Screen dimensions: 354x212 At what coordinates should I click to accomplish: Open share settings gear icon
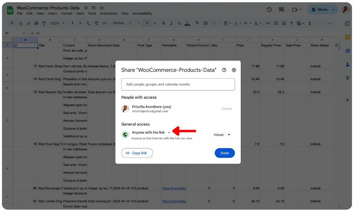coord(234,70)
